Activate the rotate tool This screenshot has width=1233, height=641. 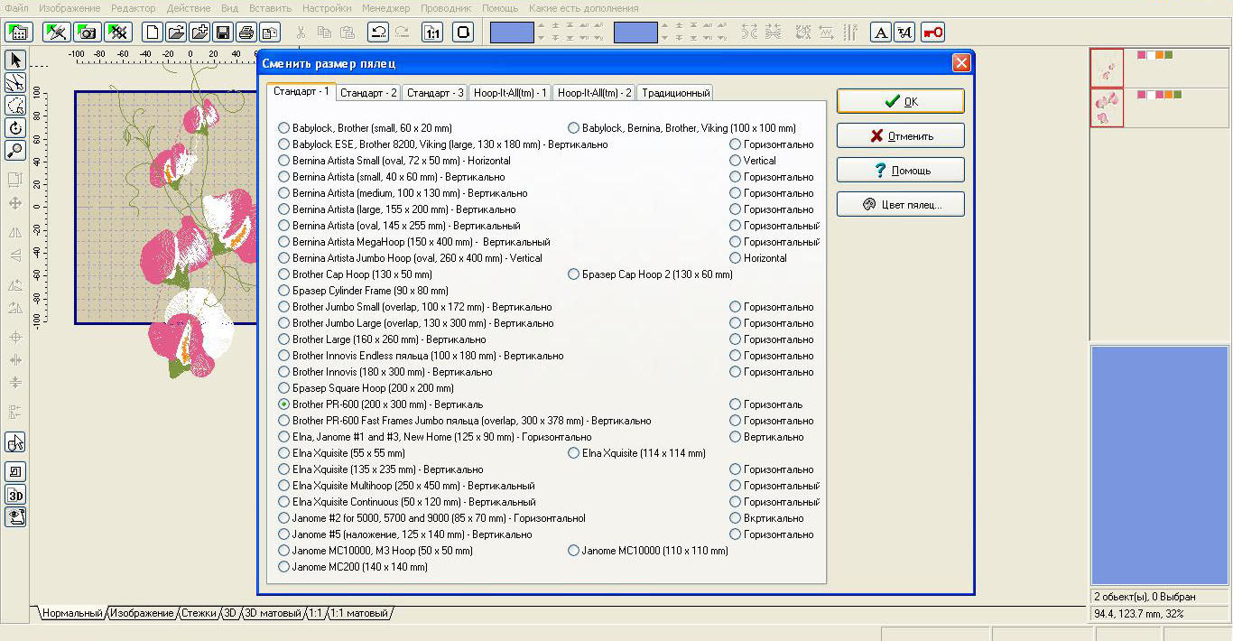15,128
